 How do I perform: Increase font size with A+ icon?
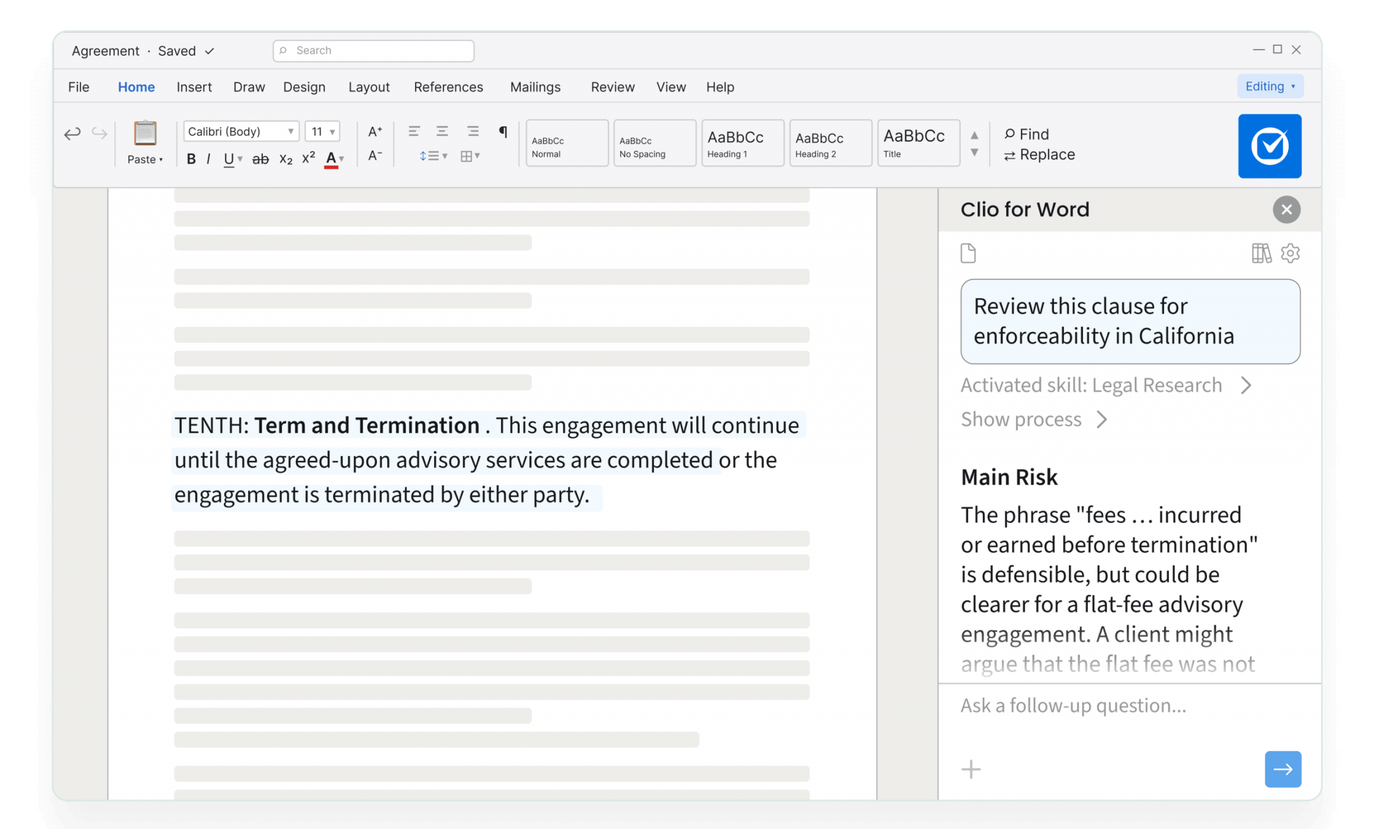(375, 131)
